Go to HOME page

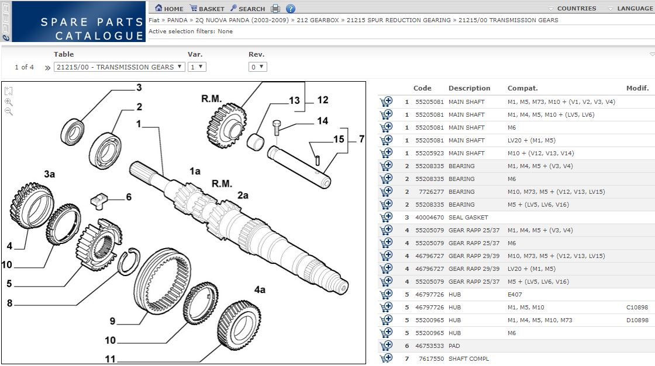click(169, 8)
